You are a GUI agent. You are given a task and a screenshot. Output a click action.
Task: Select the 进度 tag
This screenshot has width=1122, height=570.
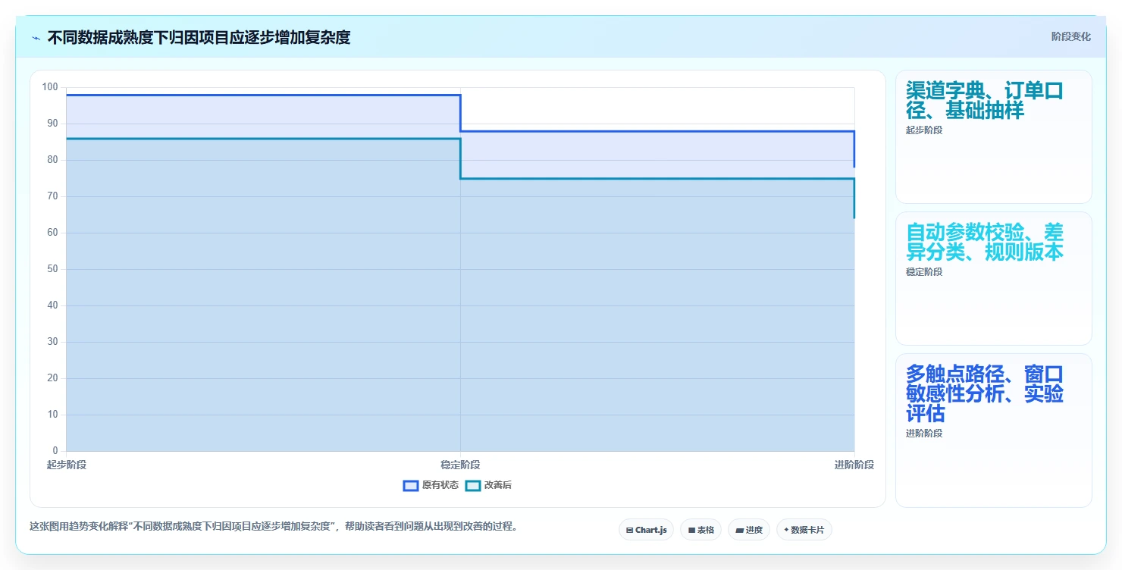click(748, 530)
